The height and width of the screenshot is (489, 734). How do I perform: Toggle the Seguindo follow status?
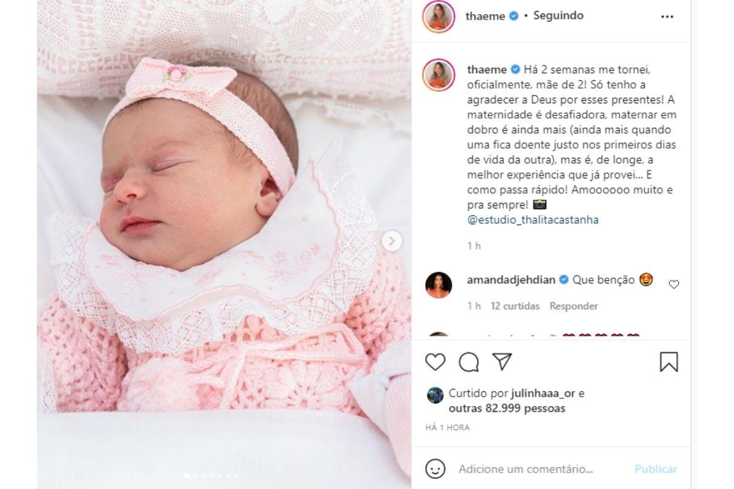pos(558,16)
